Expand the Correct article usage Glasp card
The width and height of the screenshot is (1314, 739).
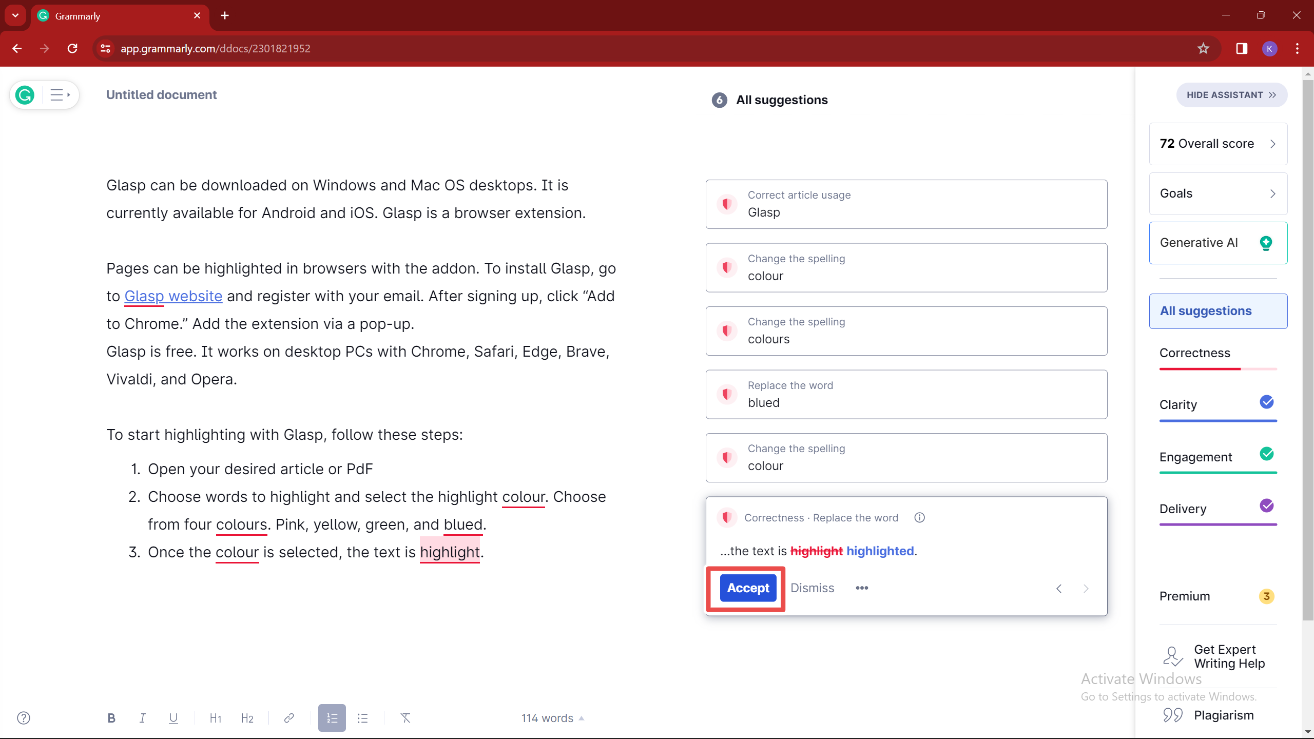click(906, 204)
